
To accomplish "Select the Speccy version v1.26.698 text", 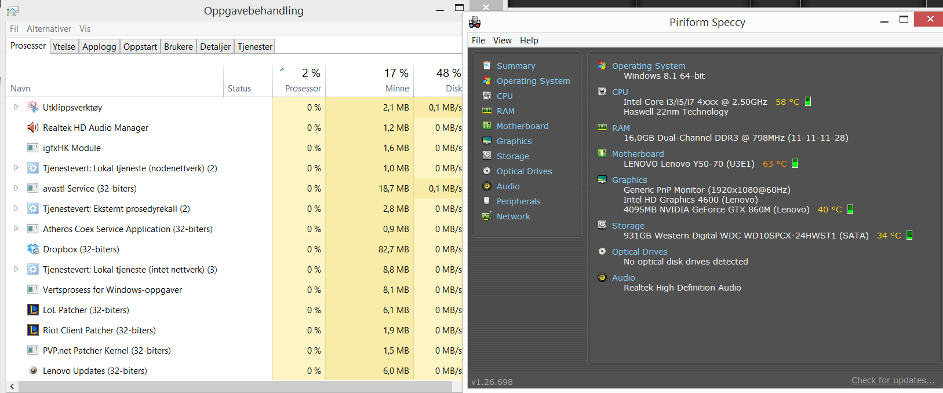I will tap(492, 382).
